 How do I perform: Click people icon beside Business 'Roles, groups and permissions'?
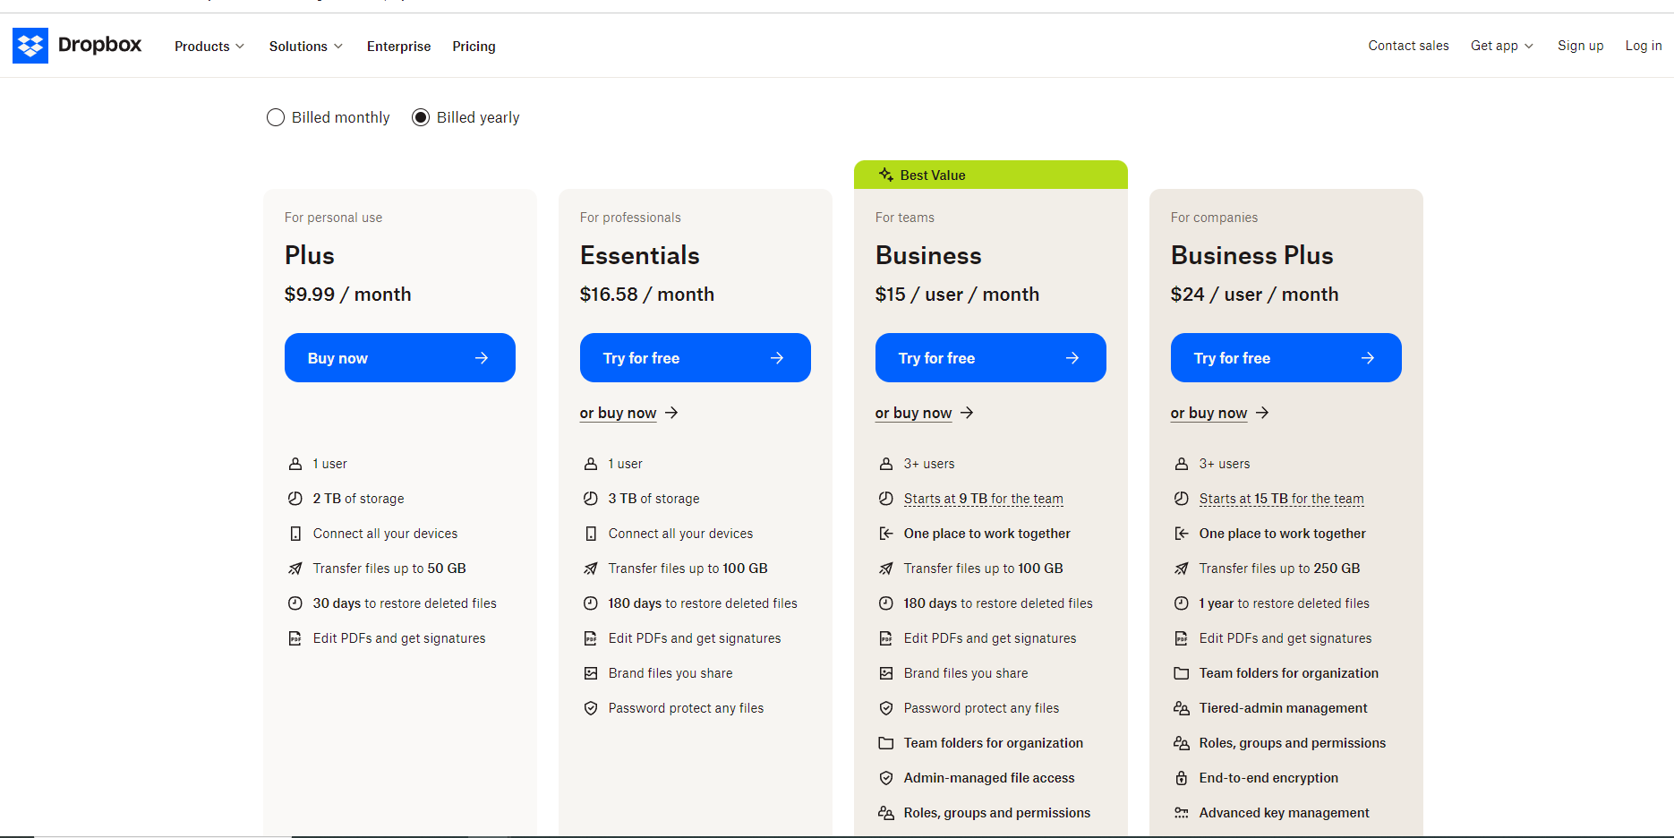[886, 813]
